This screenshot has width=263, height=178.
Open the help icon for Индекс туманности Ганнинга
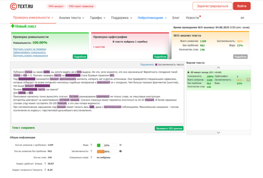click(45, 170)
